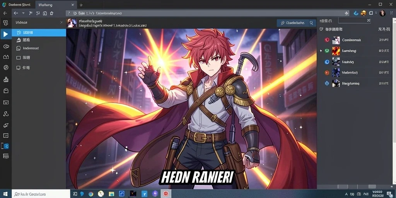The image size is (396, 198).
Task: Toggle the red circle beside first playlist item
Action: 327,40
